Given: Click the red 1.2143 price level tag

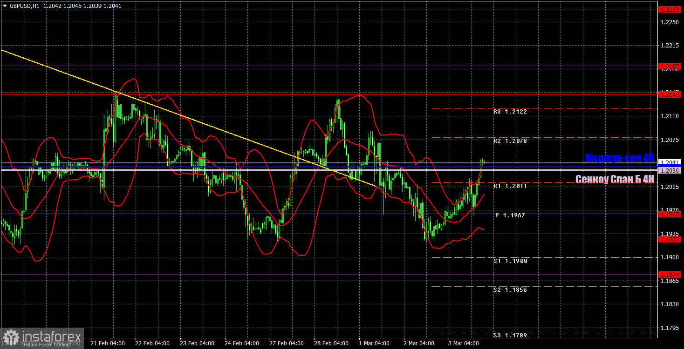Looking at the screenshot, I should (670, 94).
